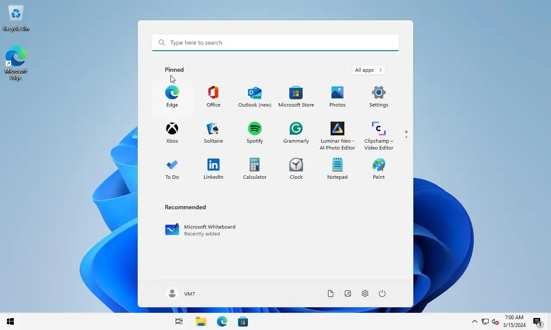This screenshot has width=551, height=330.
Task: Open Microsoft Store from pinned apps
Action: click(296, 97)
